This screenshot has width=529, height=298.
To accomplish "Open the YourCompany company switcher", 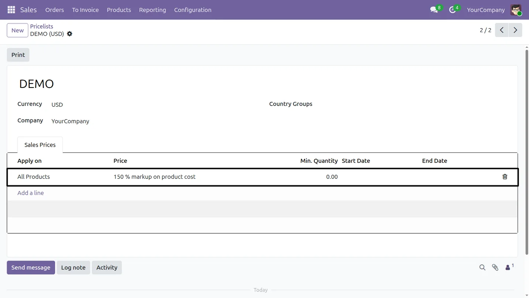I will click(x=486, y=10).
